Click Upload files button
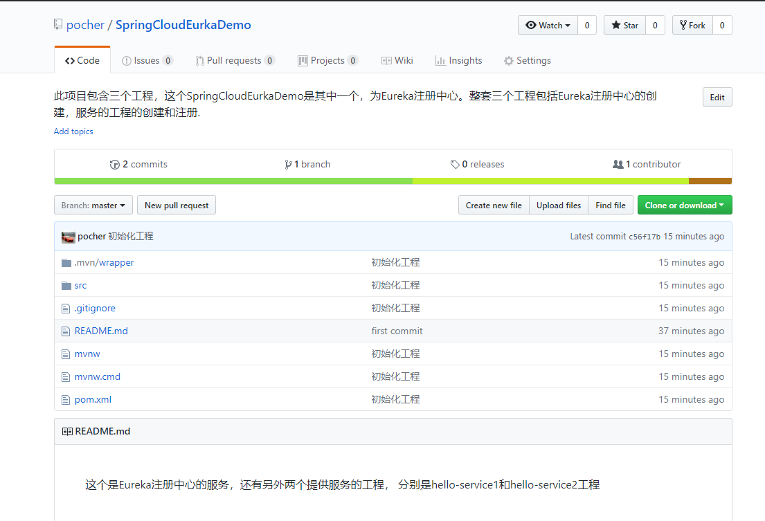Image resolution: width=765 pixels, height=521 pixels. 559,205
